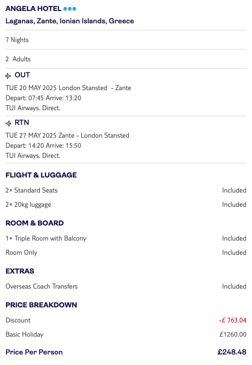The image size is (252, 365).
Task: Select the 7 Nights row
Action: [x=126, y=40]
